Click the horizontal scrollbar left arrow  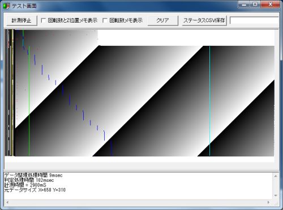7,202
